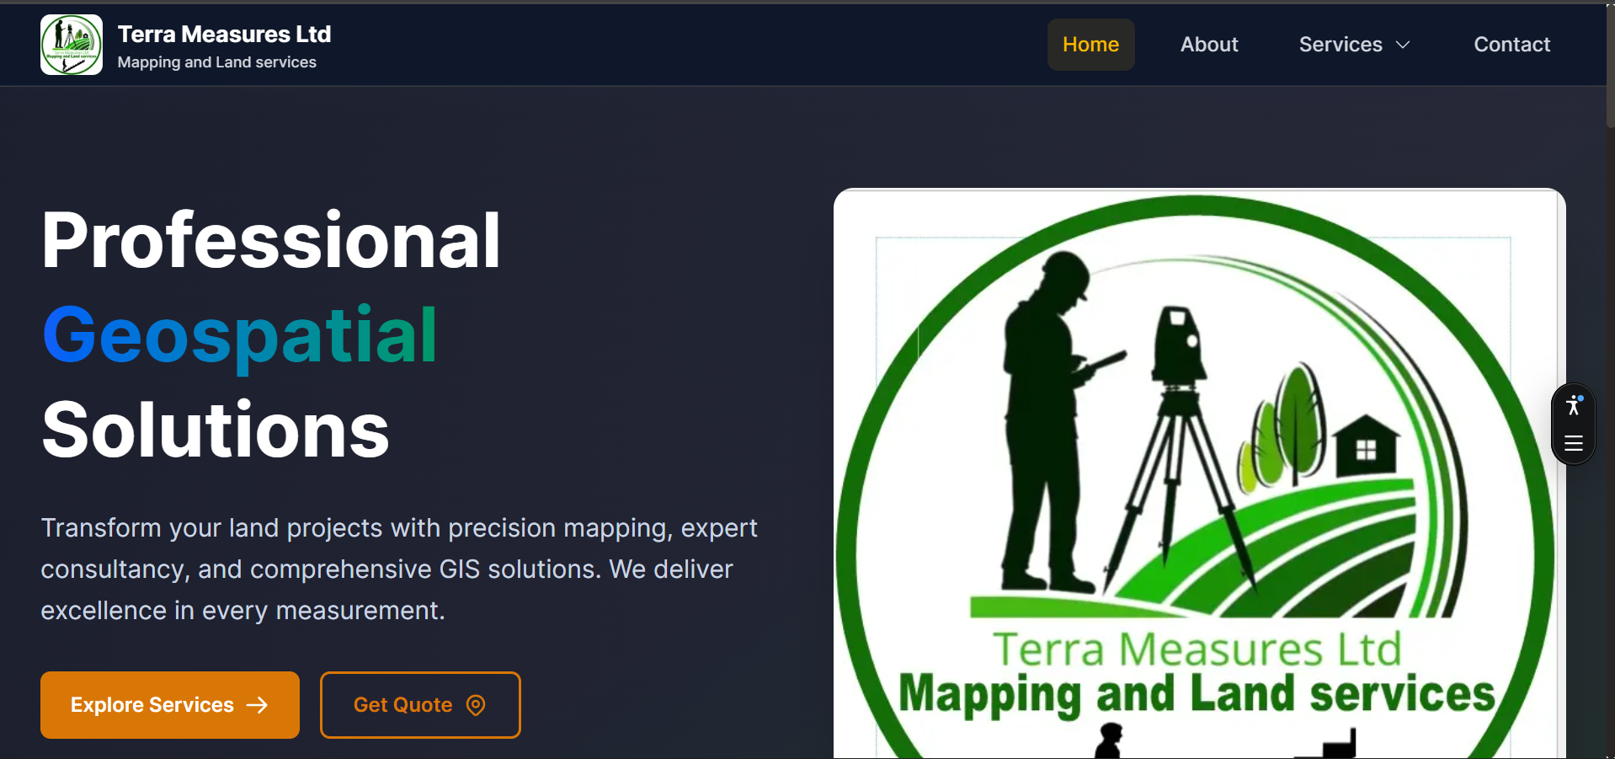Click the location pin icon in Get Quote
The width and height of the screenshot is (1615, 759).
coord(475,705)
